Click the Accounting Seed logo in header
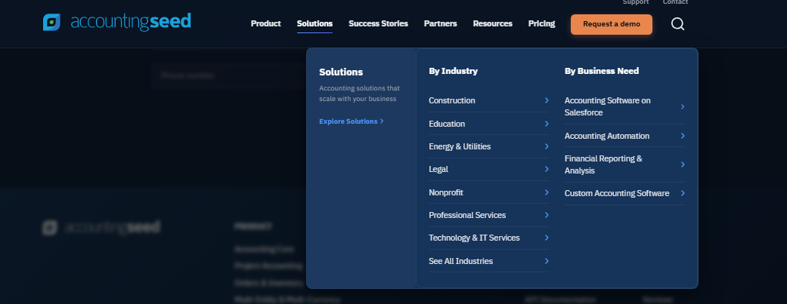Screen dimensions: 787x304 (117, 22)
